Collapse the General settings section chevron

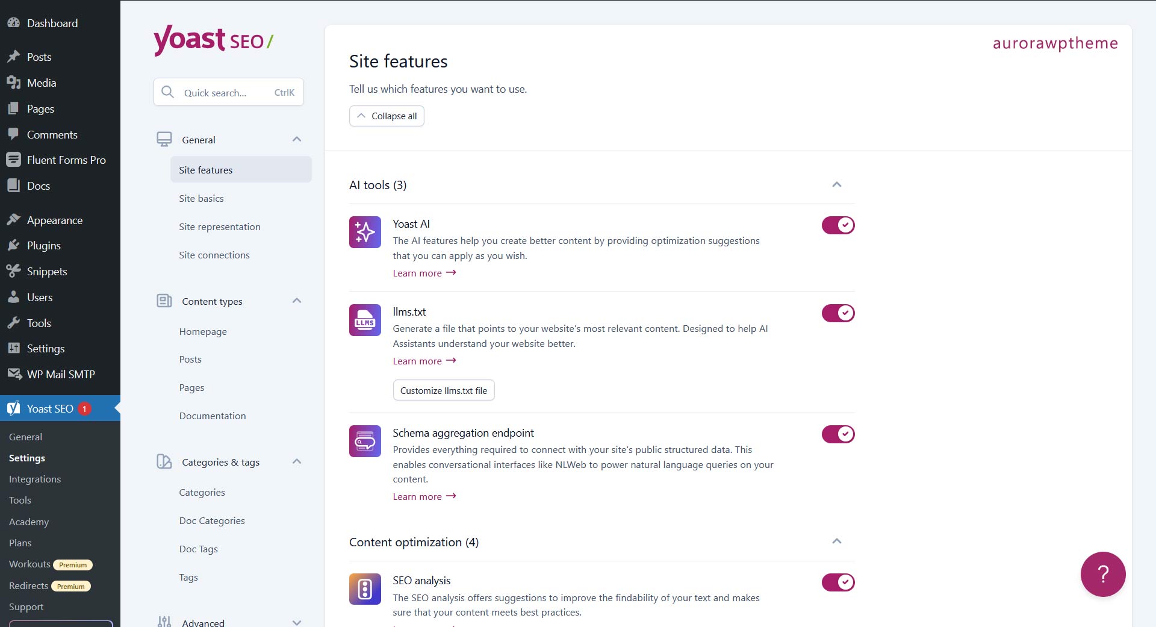click(297, 139)
